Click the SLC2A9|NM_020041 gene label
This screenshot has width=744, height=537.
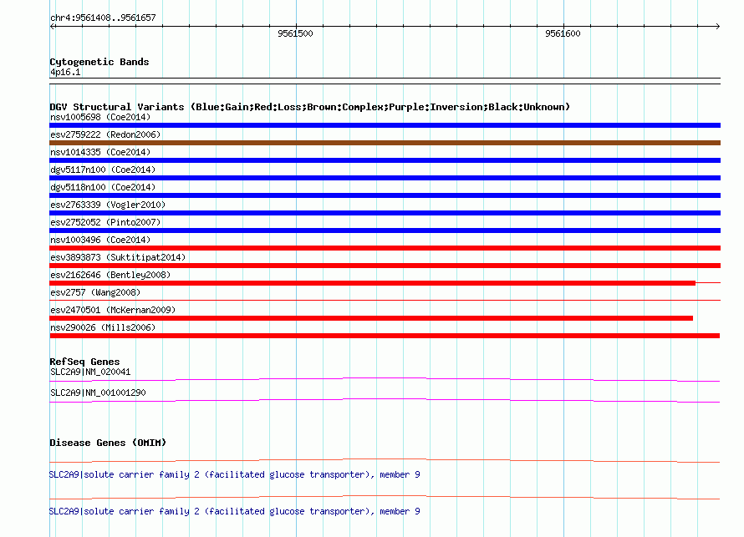90,372
